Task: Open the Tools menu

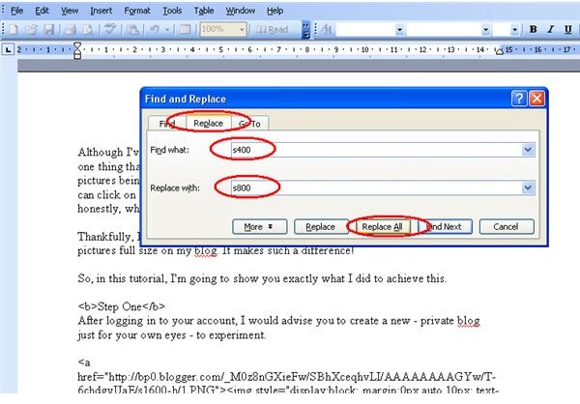Action: tap(172, 11)
